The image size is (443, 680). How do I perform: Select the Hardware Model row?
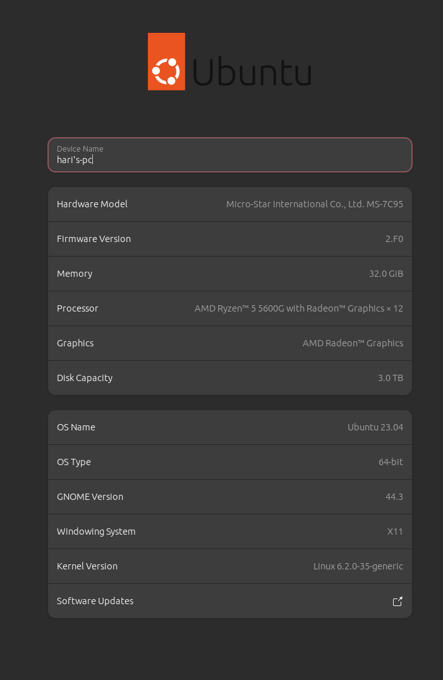pyautogui.click(x=230, y=204)
